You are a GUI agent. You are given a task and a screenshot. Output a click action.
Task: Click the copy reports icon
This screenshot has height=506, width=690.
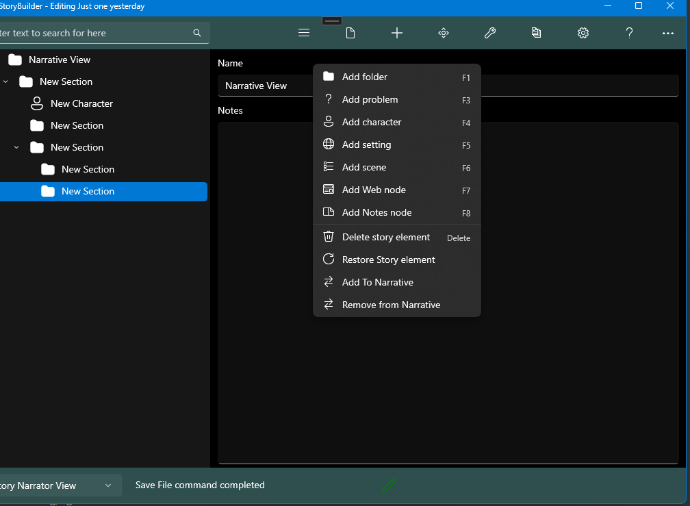[536, 32]
